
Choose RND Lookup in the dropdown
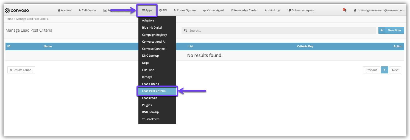tap(157, 112)
